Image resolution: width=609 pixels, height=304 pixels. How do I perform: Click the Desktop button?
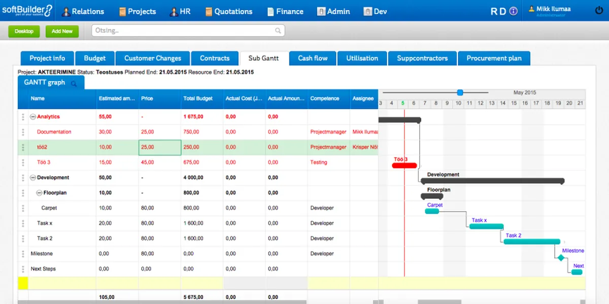click(x=24, y=31)
